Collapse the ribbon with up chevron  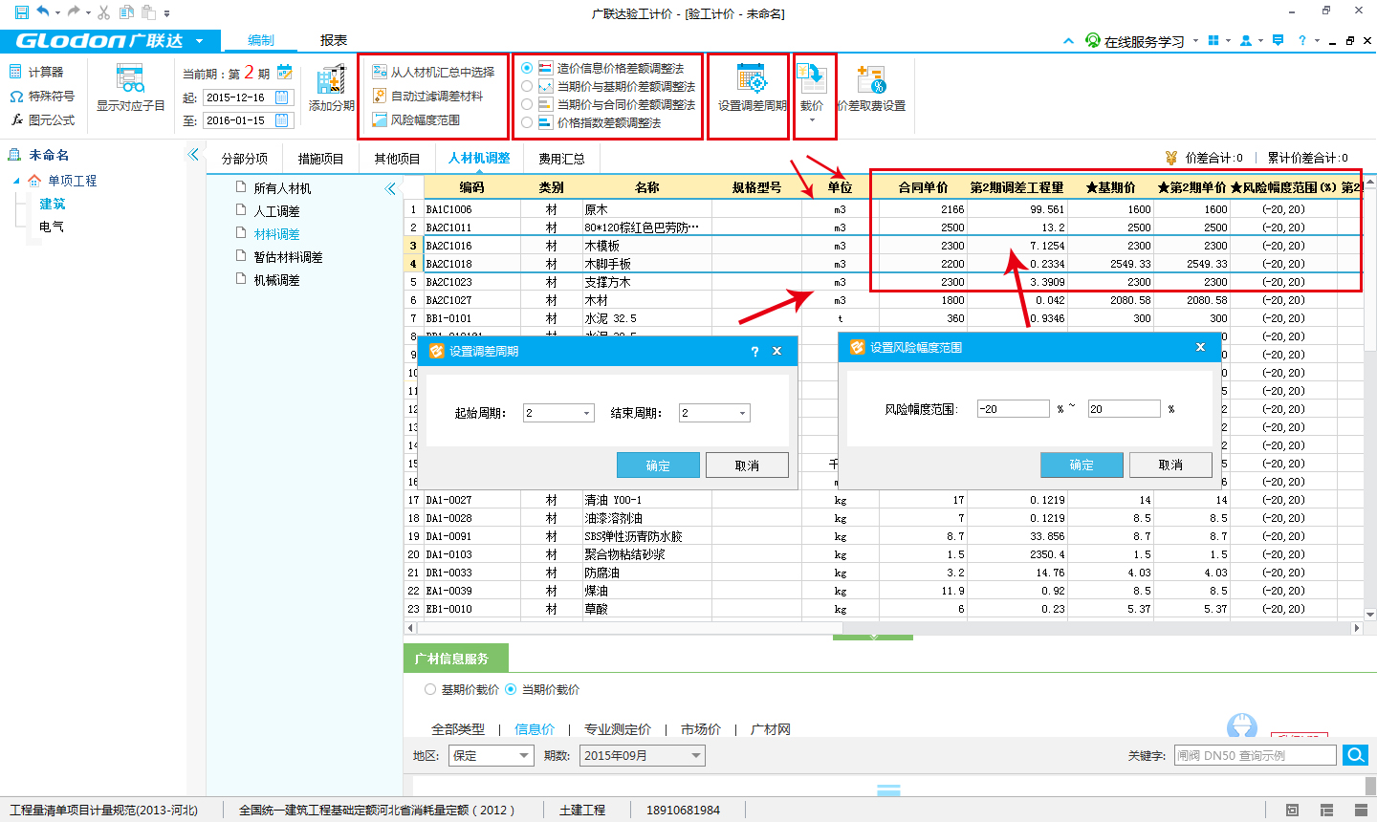tap(1068, 41)
